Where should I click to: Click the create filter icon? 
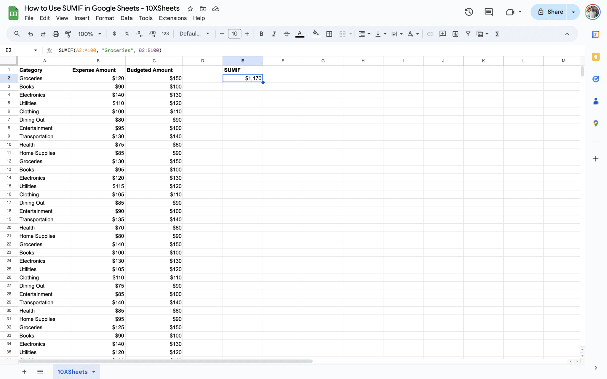tap(468, 34)
